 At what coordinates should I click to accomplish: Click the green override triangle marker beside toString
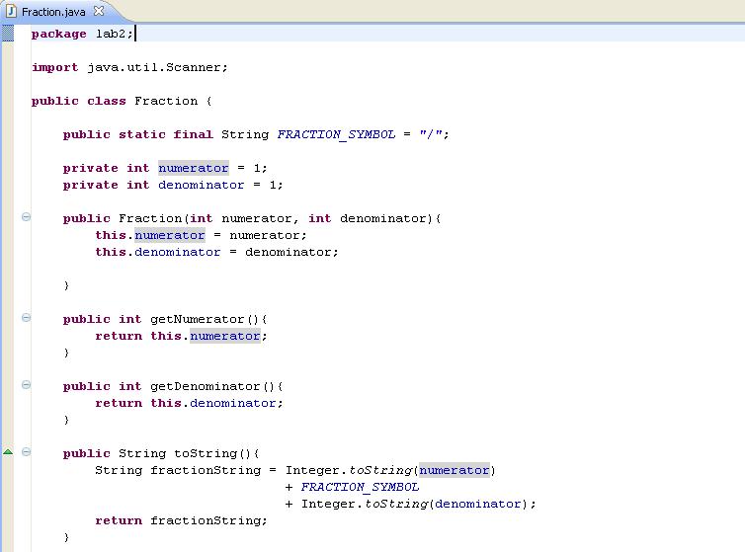8,451
